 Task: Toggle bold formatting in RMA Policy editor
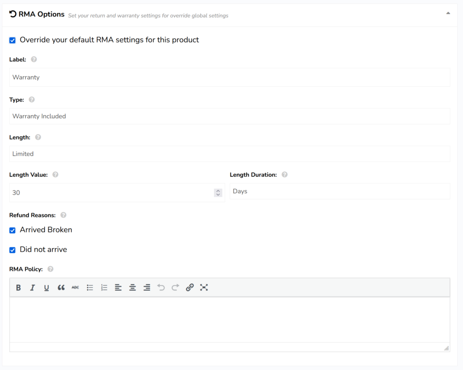(x=19, y=287)
